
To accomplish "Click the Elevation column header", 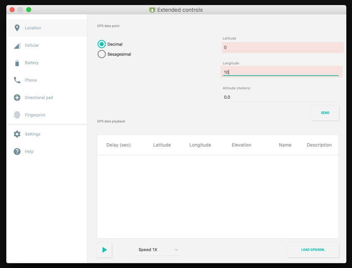I will [x=241, y=145].
